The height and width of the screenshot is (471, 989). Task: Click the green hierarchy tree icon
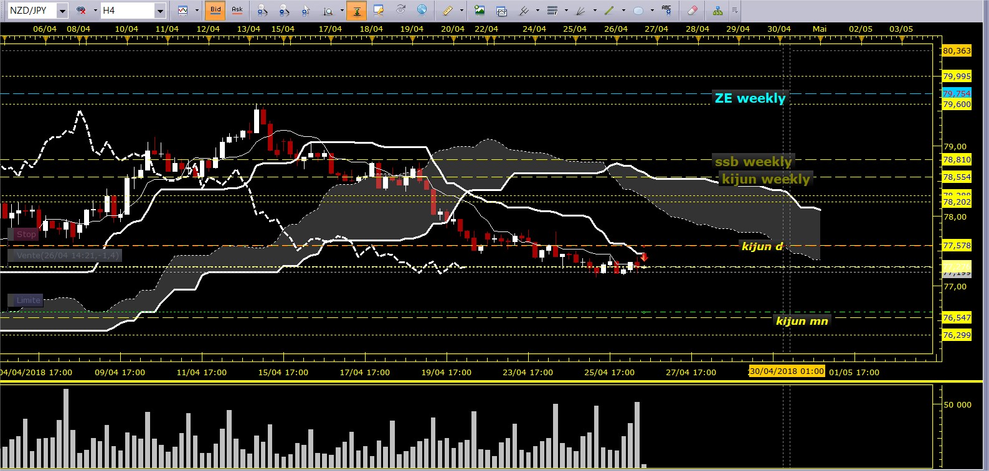(x=718, y=11)
